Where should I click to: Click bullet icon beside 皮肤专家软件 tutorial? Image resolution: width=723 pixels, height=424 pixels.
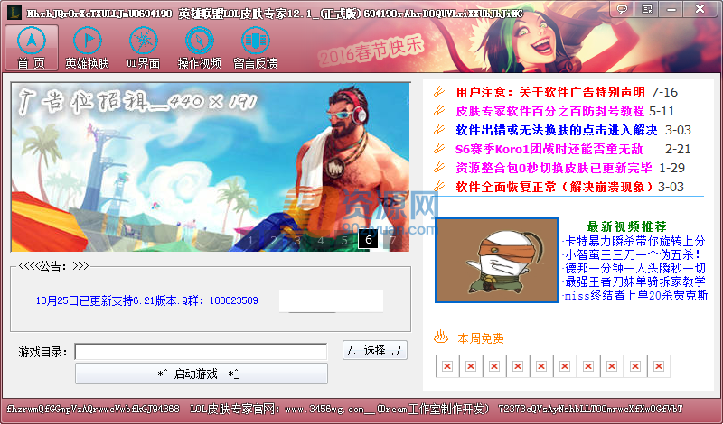439,110
